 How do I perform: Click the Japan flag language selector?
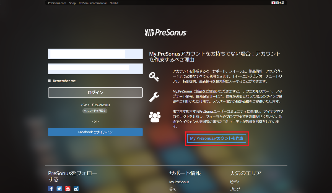(278, 3)
